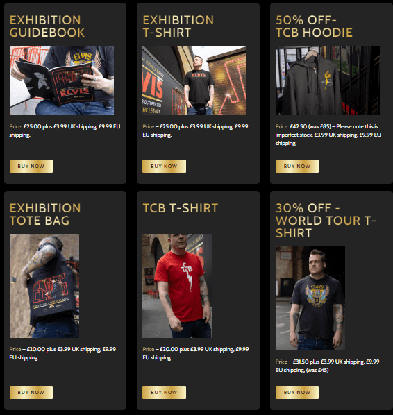Click Buy Now for Exhibition Guidebook
Image resolution: width=393 pixels, height=415 pixels.
31,167
